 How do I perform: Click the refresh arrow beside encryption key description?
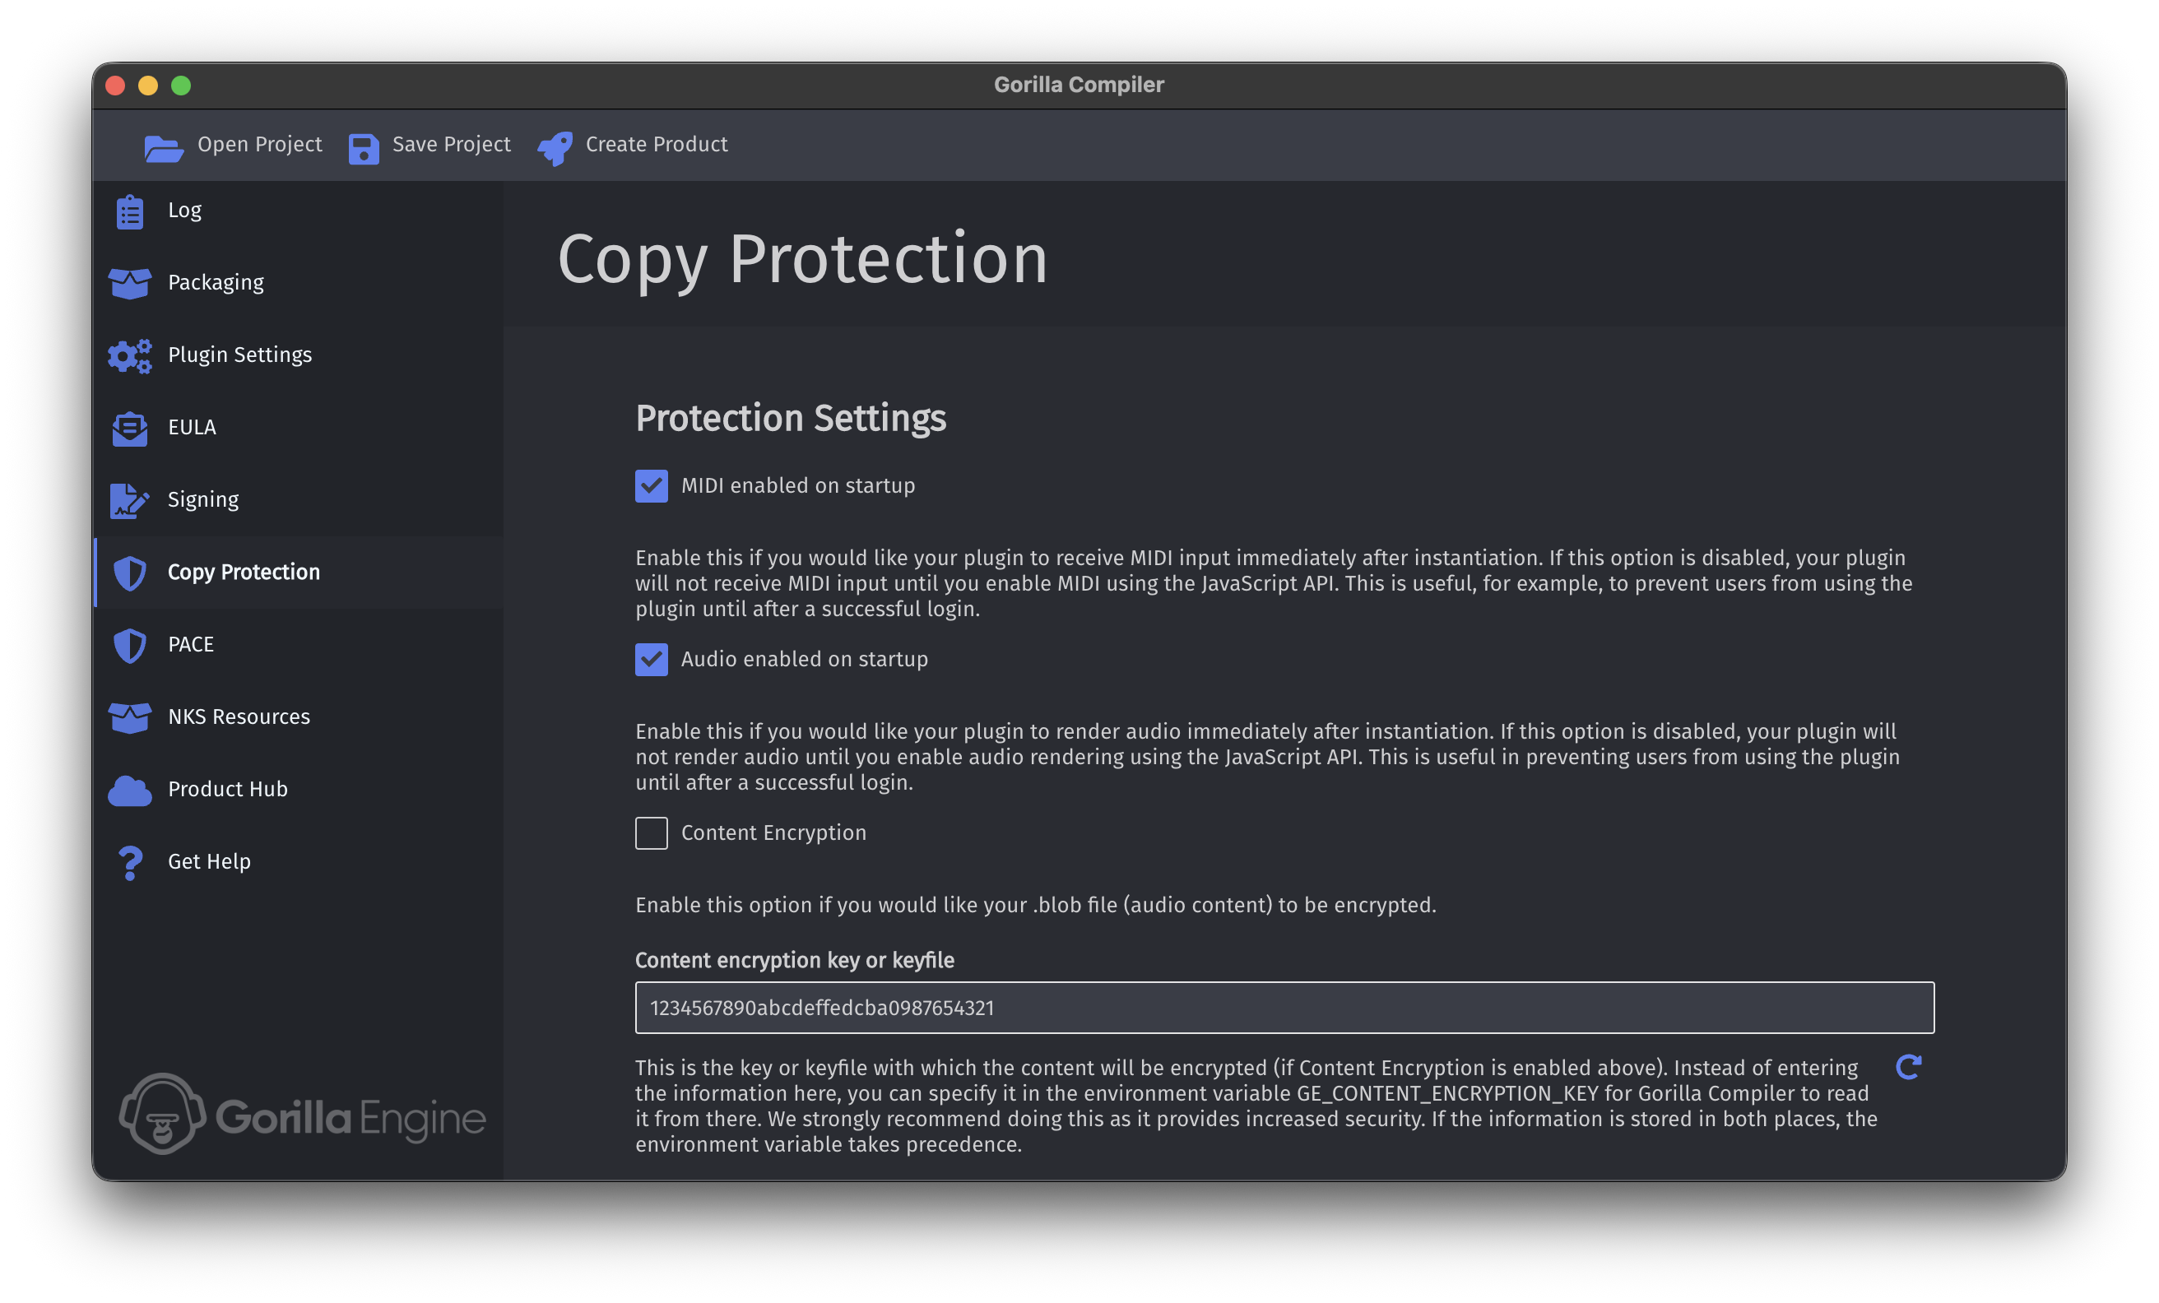coord(1907,1067)
